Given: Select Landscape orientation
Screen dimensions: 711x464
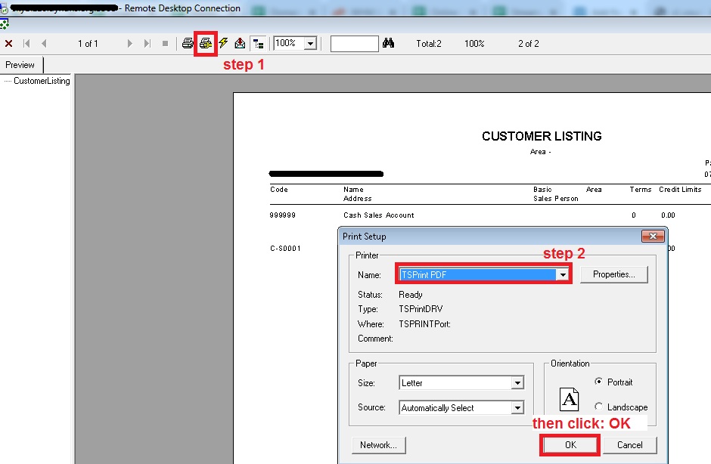Looking at the screenshot, I should coord(599,407).
